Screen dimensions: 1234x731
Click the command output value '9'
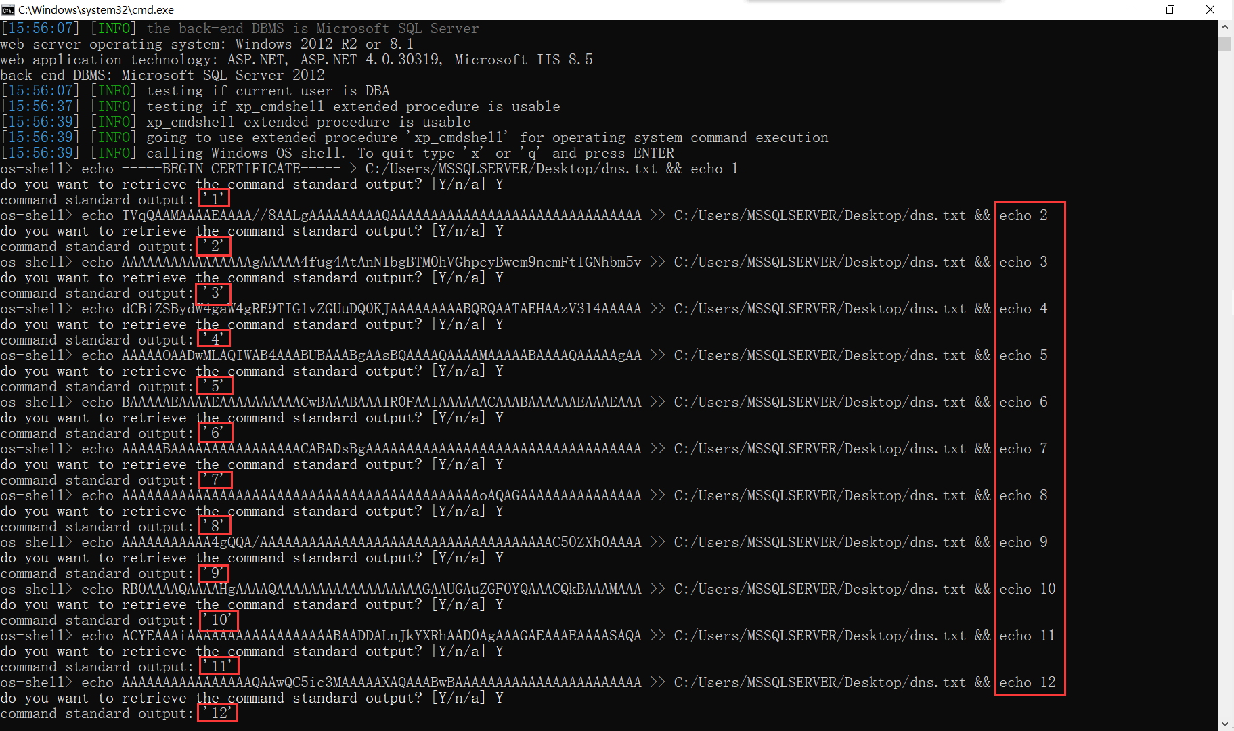click(x=215, y=573)
